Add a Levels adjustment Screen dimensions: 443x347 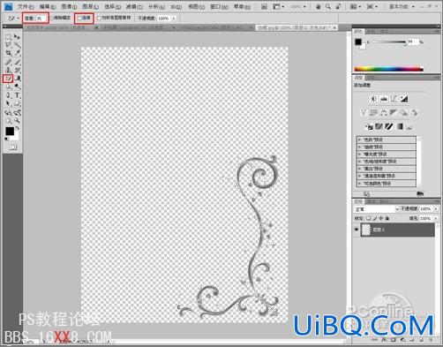click(384, 99)
